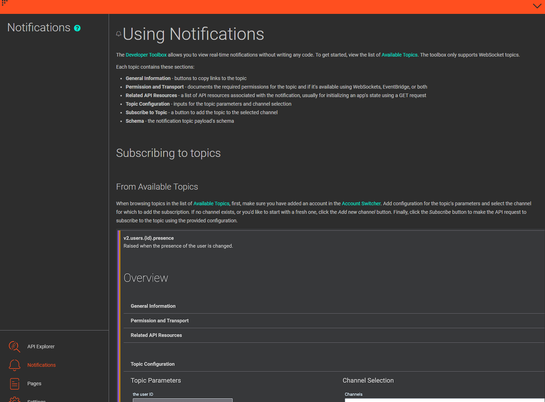Click Available Topics link under From Available Topics
545x402 pixels.
click(211, 203)
